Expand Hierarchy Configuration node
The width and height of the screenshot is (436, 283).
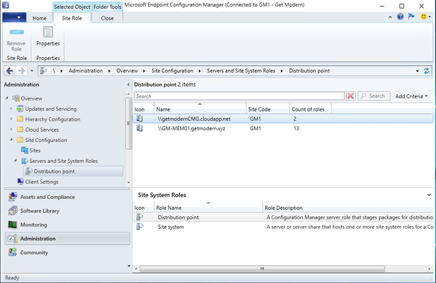click(12, 119)
